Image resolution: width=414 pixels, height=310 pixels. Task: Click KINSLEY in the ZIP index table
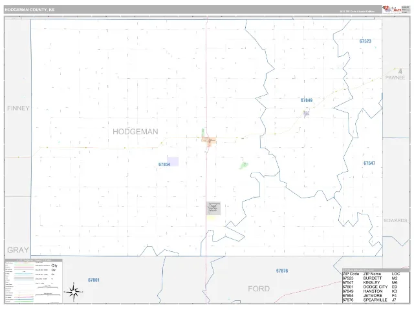pos(372,282)
